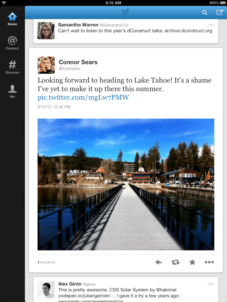Compose a new tweet
The image size is (227, 302).
[x=219, y=12]
